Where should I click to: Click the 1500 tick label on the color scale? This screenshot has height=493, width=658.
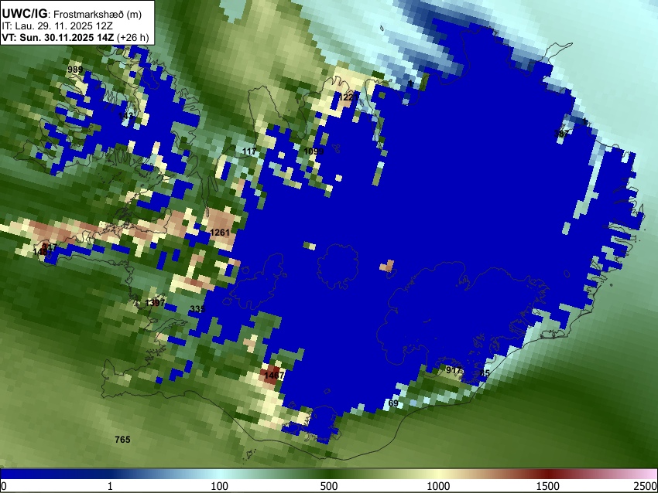(547, 486)
